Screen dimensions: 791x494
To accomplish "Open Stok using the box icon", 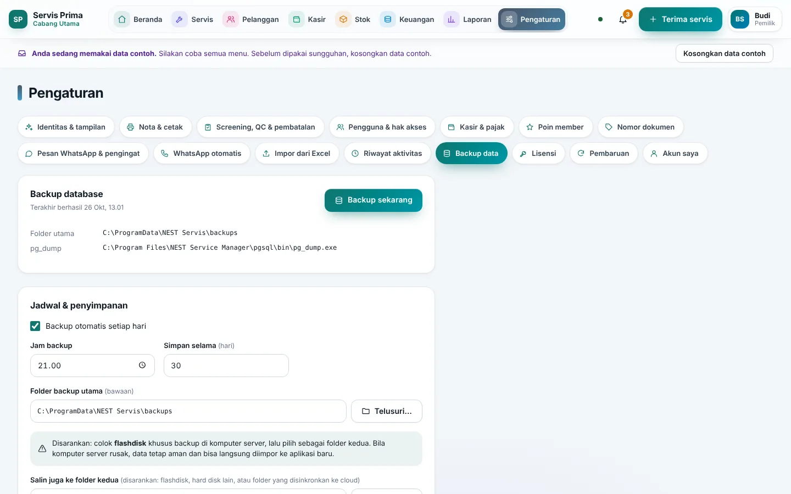I will pos(343,19).
